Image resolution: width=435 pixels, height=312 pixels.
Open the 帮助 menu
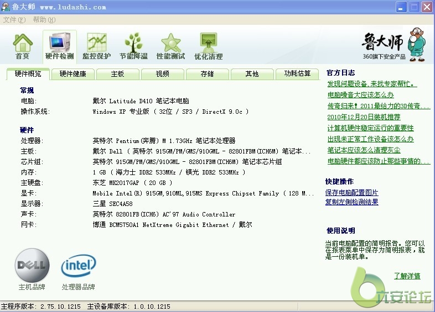click(x=43, y=19)
